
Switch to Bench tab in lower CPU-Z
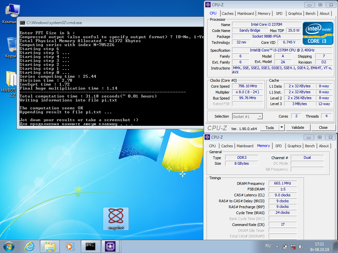(x=310, y=146)
